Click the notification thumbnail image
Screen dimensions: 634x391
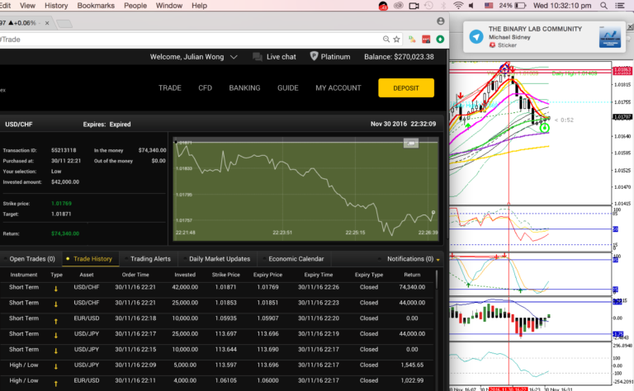(x=610, y=37)
